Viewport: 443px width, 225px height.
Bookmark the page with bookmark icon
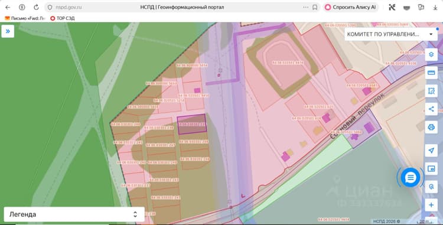(315, 7)
